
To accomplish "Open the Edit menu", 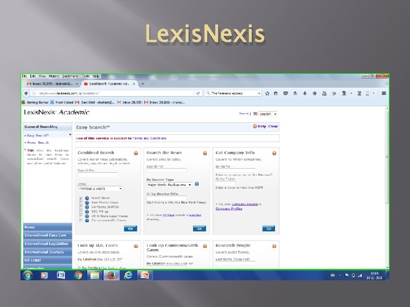I will (32, 76).
